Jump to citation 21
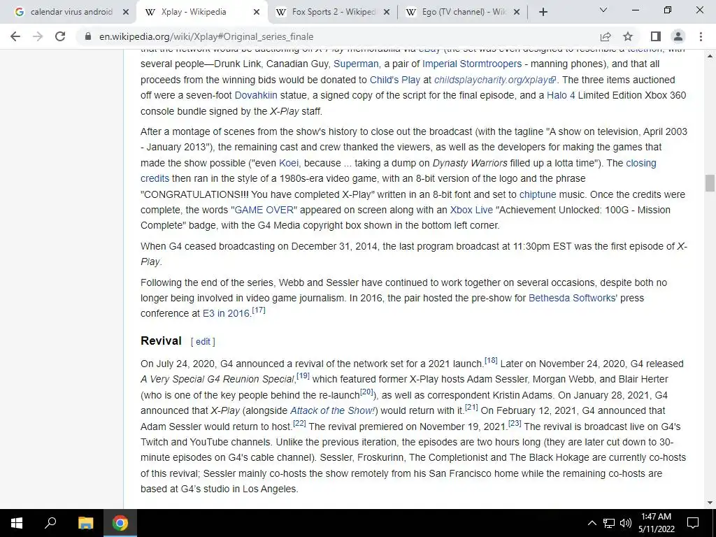 click(x=471, y=408)
